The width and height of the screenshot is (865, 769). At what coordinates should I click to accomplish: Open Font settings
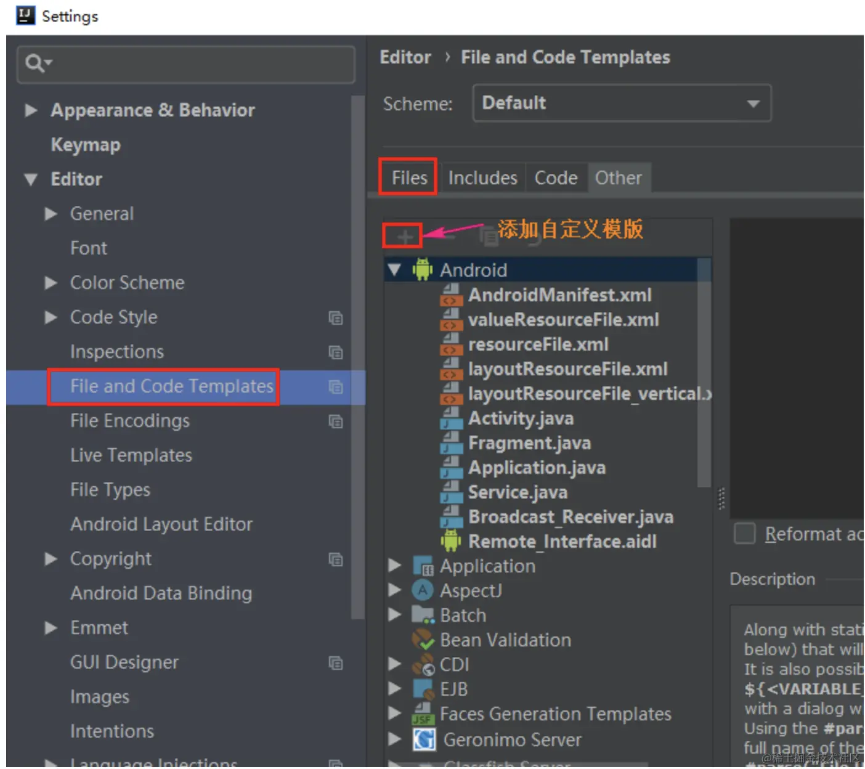[x=89, y=248]
